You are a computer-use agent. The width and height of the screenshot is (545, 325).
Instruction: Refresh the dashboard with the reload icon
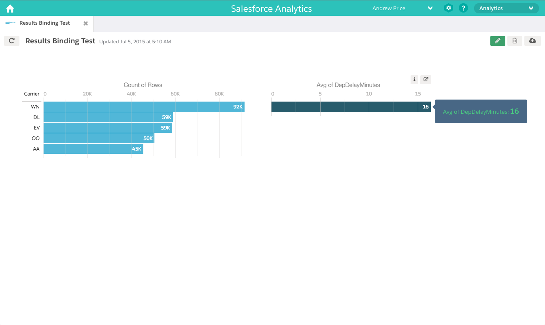[x=12, y=40]
